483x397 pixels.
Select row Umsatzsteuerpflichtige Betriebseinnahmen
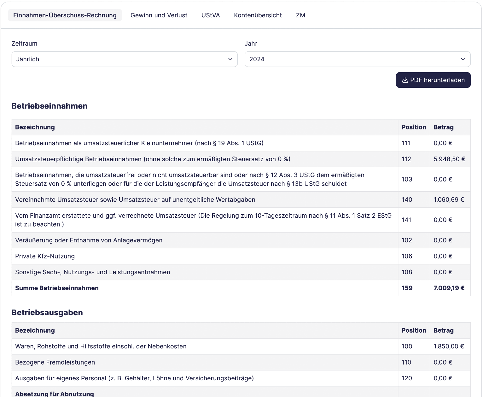click(241, 159)
